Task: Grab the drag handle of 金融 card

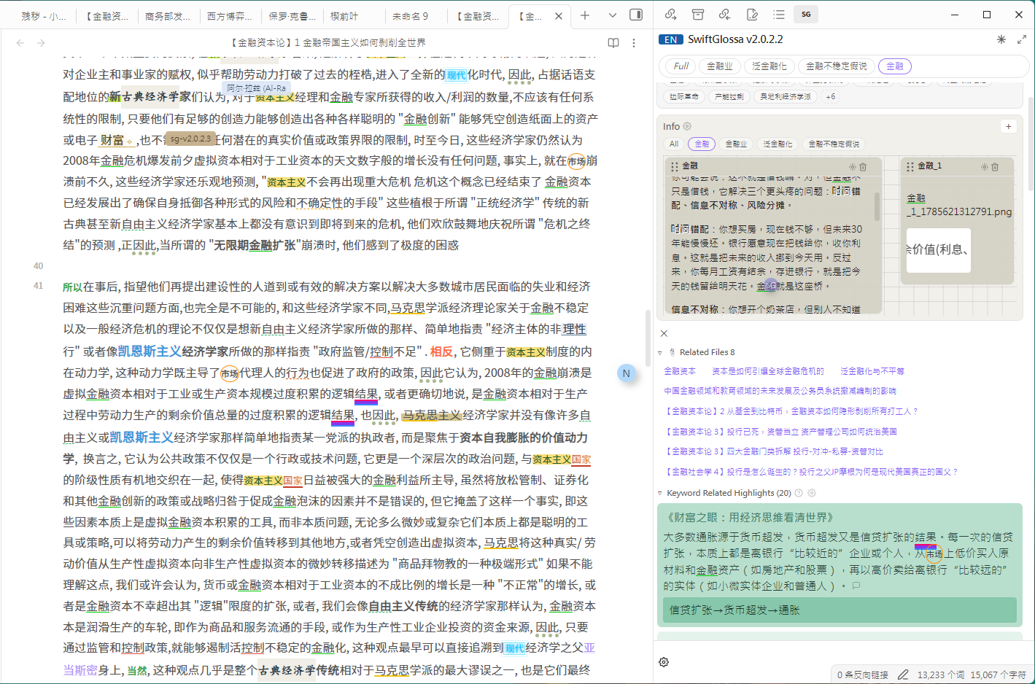Action: coord(675,166)
